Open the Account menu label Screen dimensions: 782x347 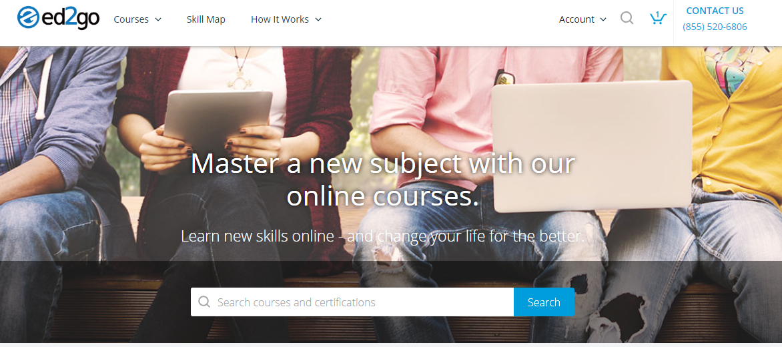click(x=576, y=19)
